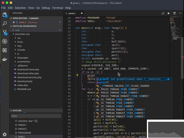This screenshot has width=184, height=138.
Task: Expand the rust folder
Action: 17,30
